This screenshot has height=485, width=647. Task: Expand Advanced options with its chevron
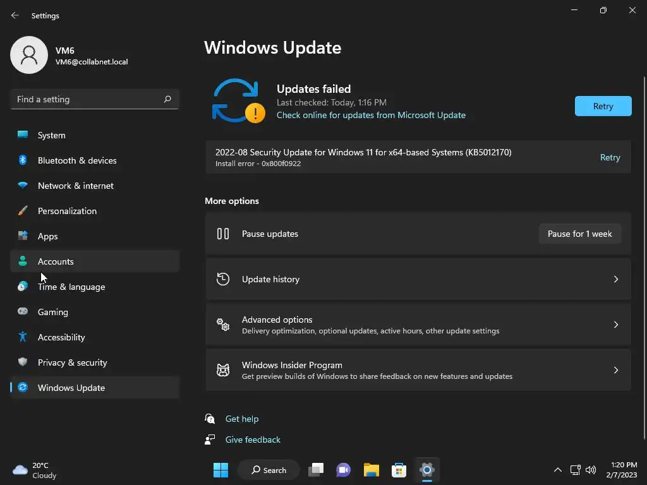[615, 325]
